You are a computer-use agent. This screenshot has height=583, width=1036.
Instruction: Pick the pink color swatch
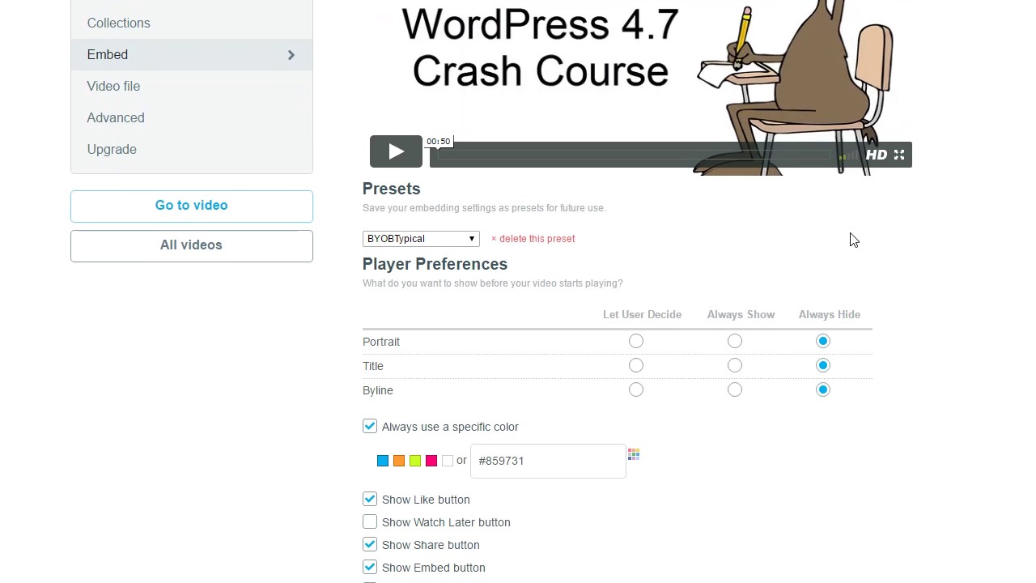click(x=431, y=461)
